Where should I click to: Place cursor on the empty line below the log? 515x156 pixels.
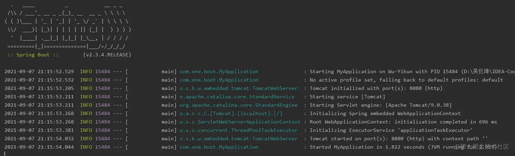point(257,154)
